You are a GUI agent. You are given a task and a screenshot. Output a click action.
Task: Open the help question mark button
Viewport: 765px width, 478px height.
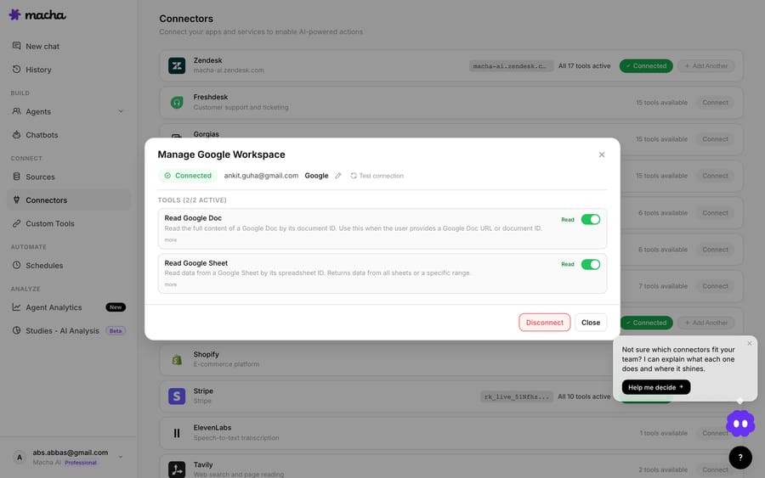click(x=740, y=458)
